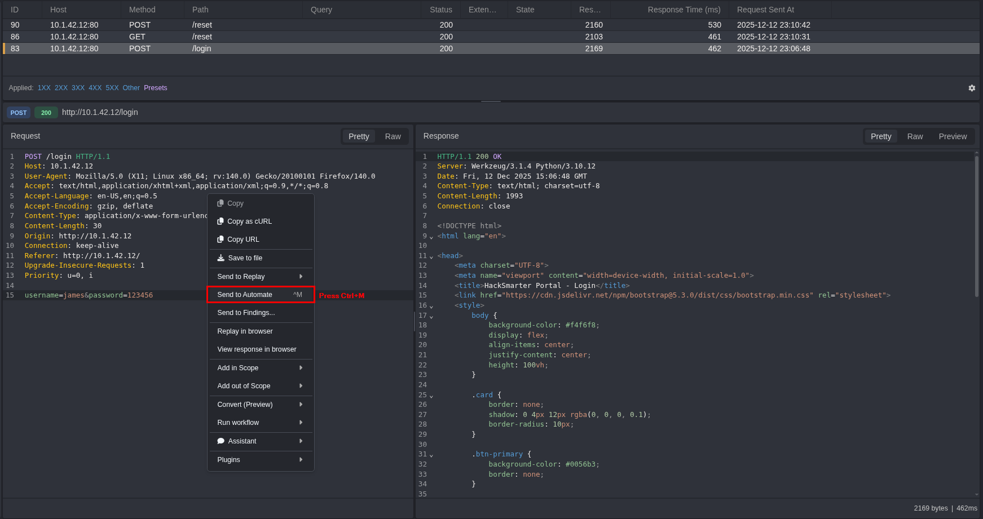The width and height of the screenshot is (983, 519).
Task: Click the Copy as cURL icon
Action: pyautogui.click(x=221, y=221)
